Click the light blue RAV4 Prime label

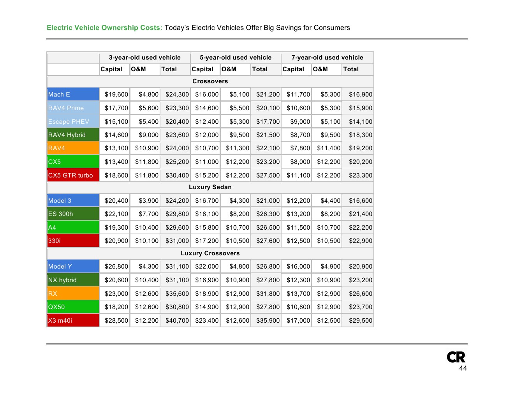(x=73, y=108)
